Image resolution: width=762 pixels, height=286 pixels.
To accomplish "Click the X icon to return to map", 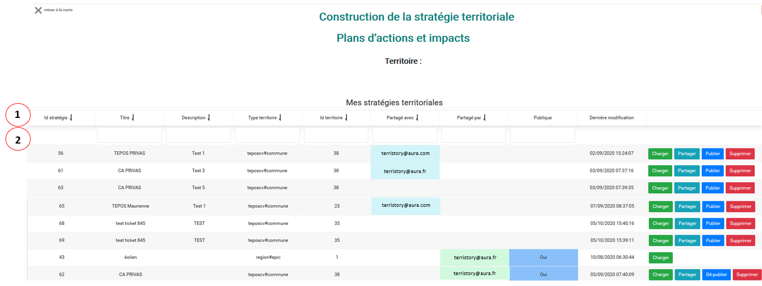I will click(x=38, y=10).
